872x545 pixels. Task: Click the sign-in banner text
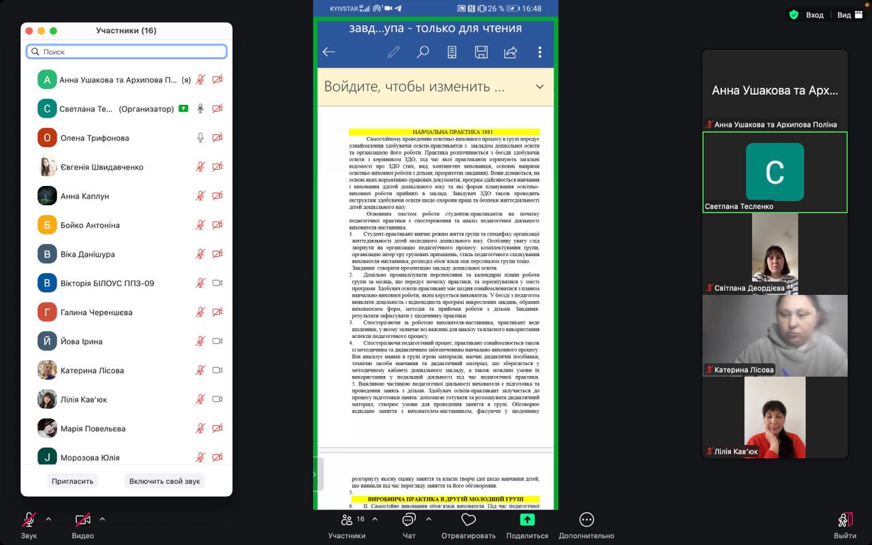click(414, 87)
